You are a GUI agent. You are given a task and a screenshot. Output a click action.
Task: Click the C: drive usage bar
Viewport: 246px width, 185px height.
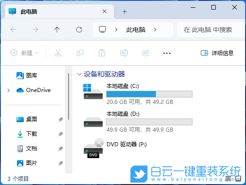tap(149, 94)
